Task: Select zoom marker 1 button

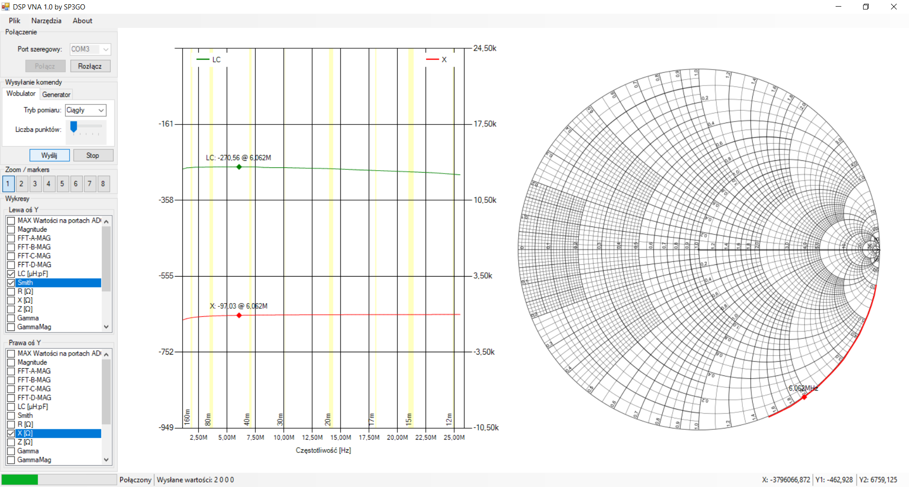Action: coord(8,184)
